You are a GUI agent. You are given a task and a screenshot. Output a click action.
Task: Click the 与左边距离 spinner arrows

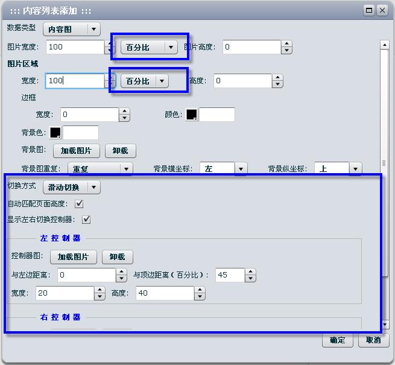click(x=121, y=275)
